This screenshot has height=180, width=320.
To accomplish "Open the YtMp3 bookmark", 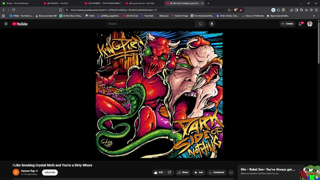I will [21, 16].
